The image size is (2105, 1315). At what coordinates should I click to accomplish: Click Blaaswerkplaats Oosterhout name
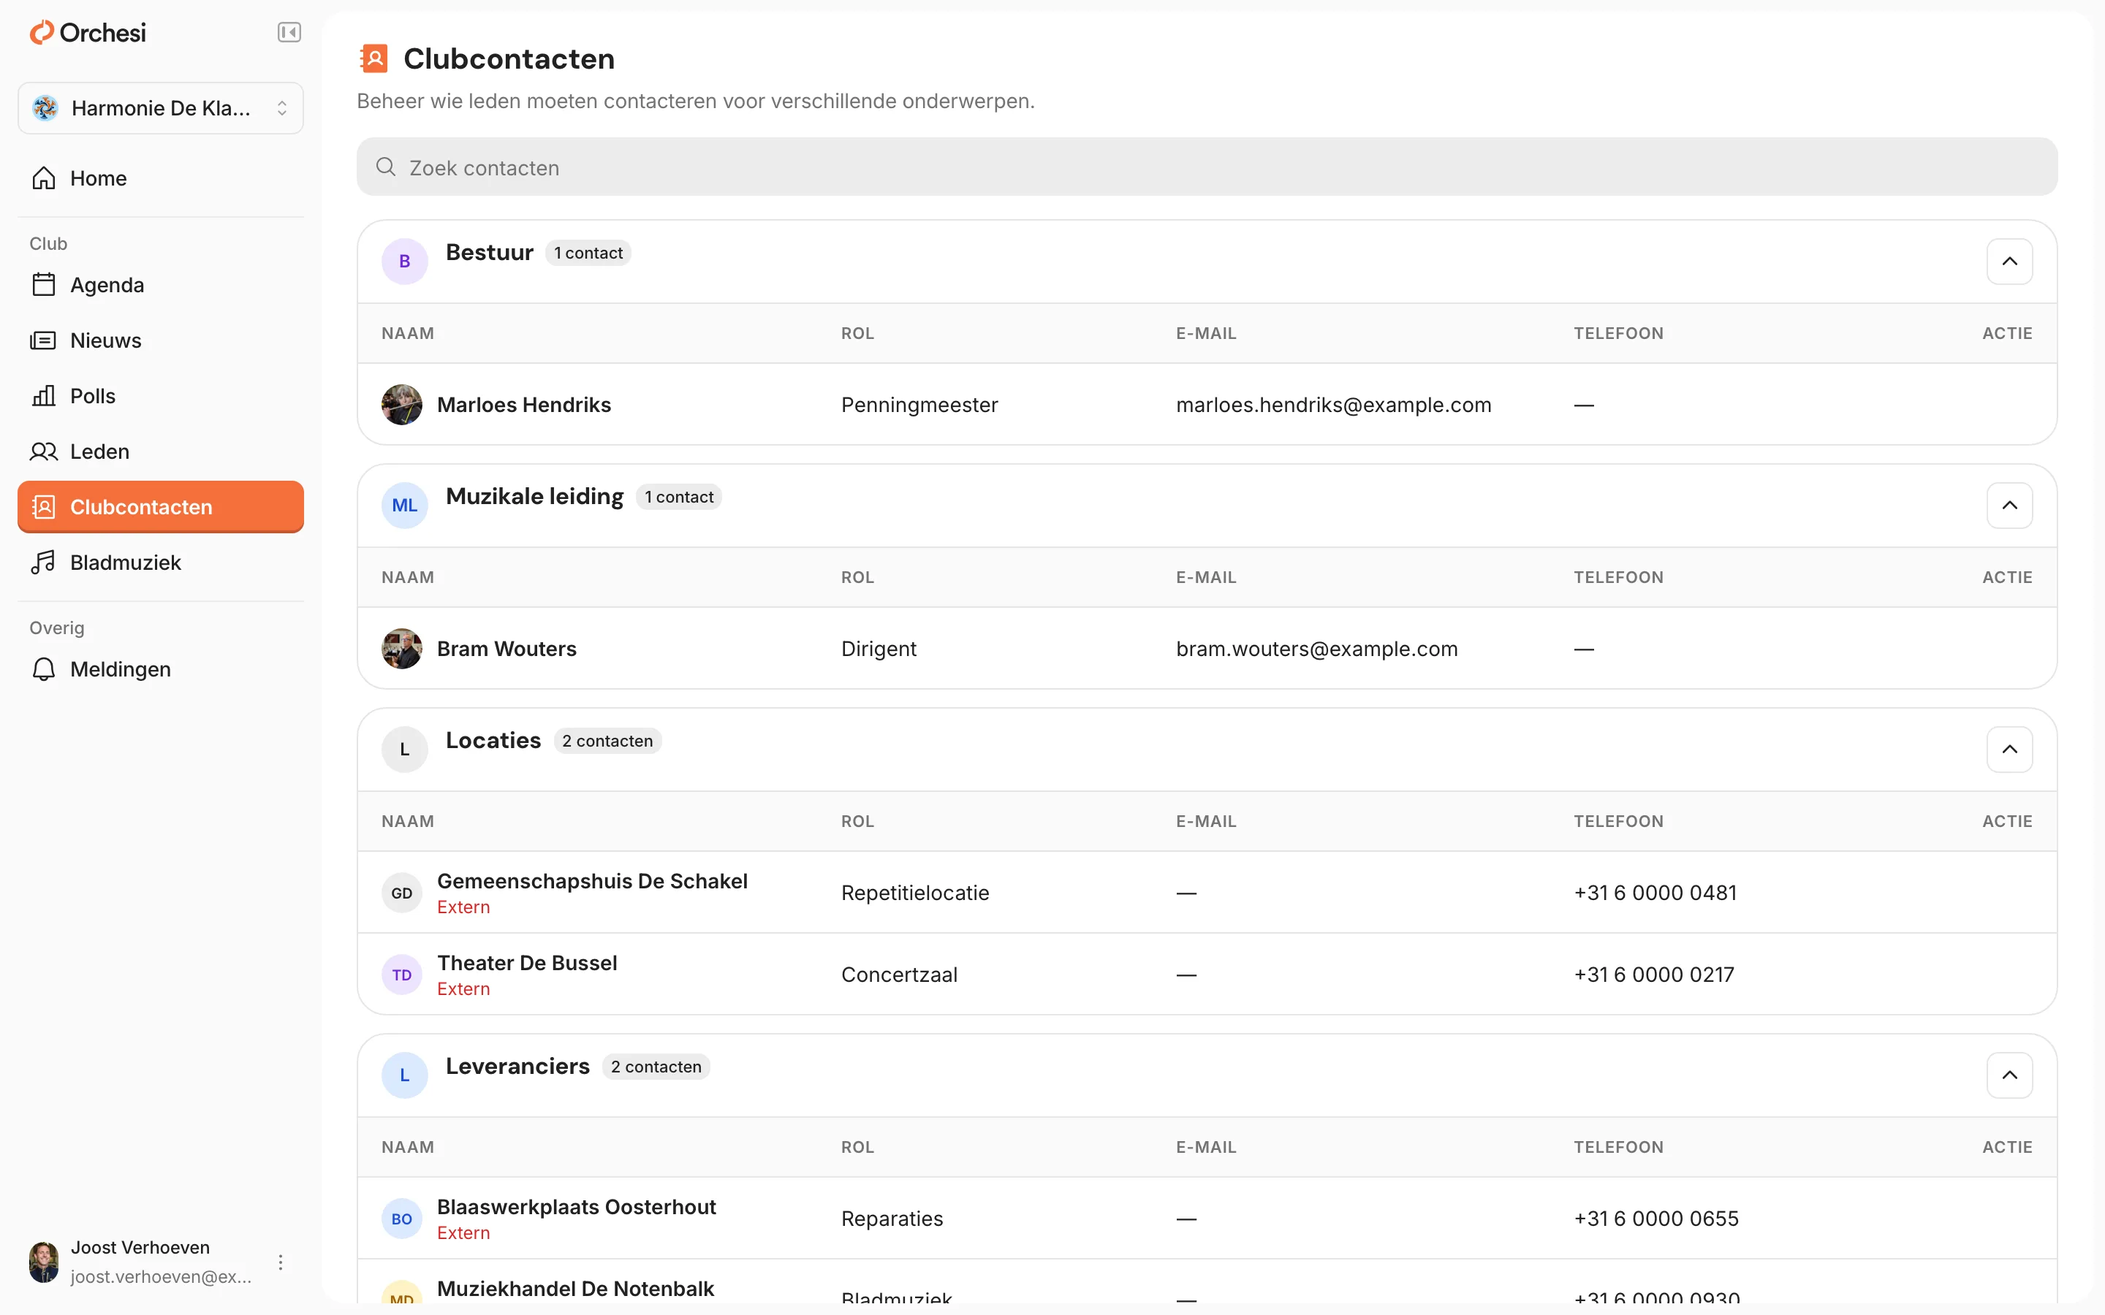pyautogui.click(x=577, y=1207)
